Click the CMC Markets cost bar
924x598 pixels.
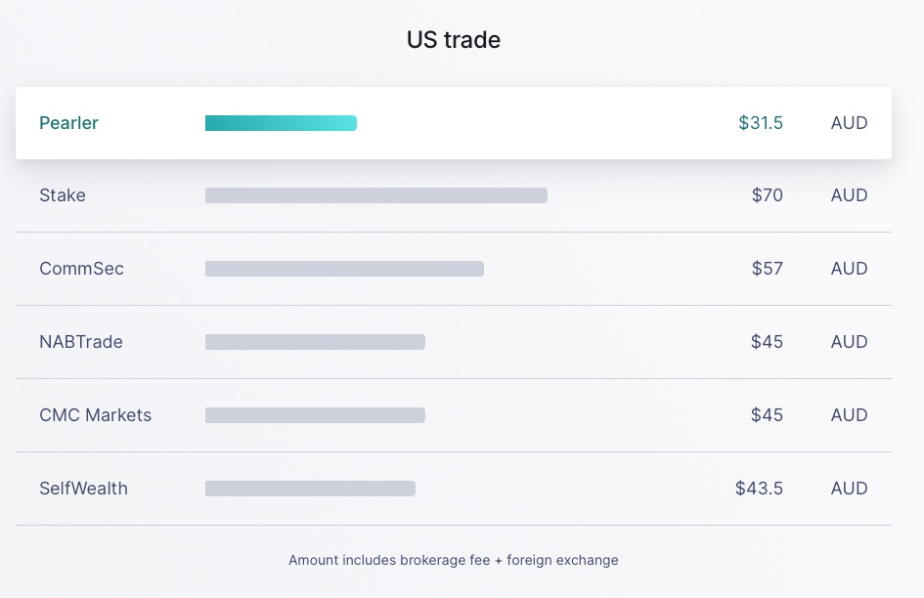point(315,415)
